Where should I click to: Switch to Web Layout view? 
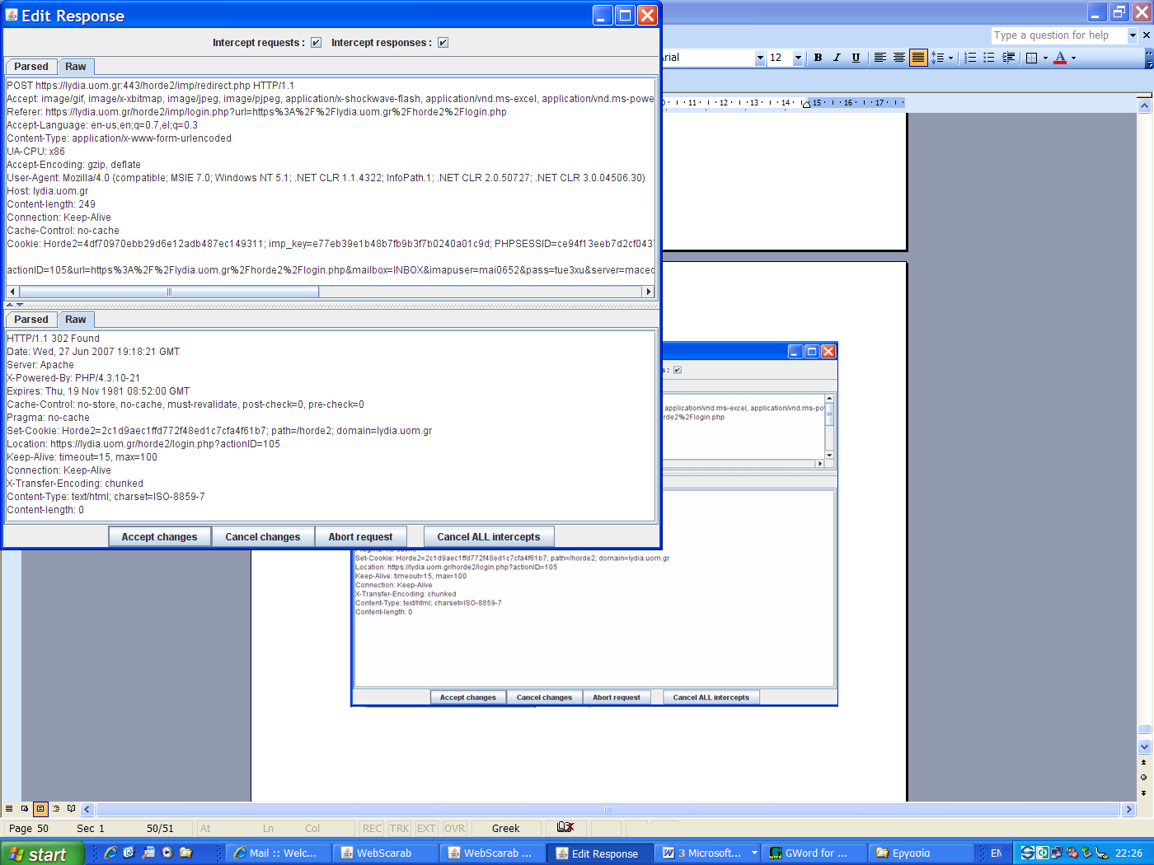click(25, 809)
